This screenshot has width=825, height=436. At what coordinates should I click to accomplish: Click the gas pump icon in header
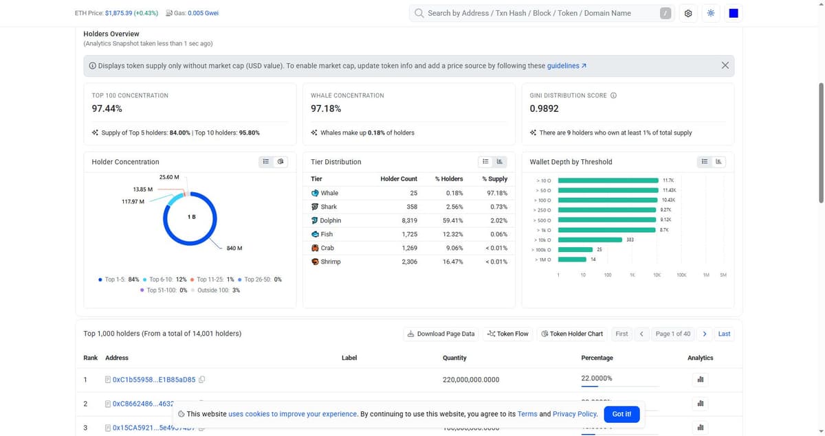pyautogui.click(x=169, y=13)
